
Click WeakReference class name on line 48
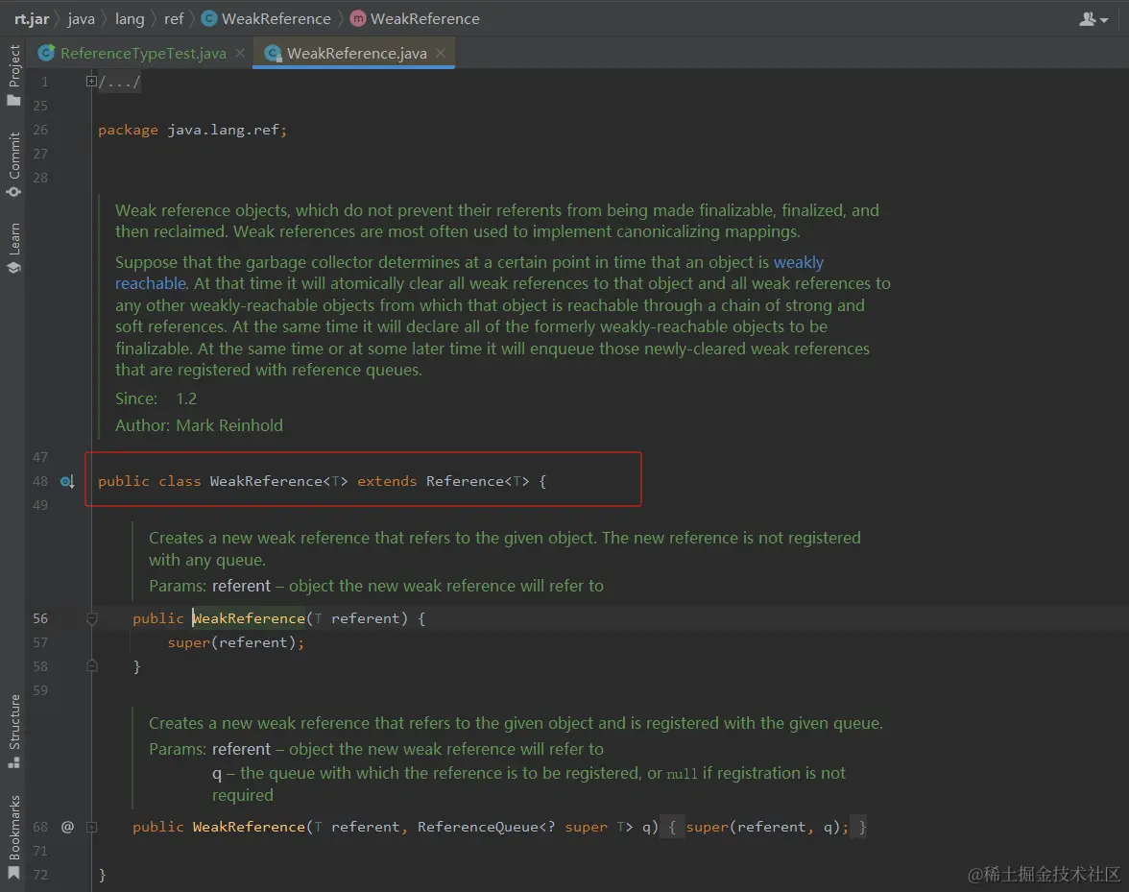pyautogui.click(x=266, y=481)
